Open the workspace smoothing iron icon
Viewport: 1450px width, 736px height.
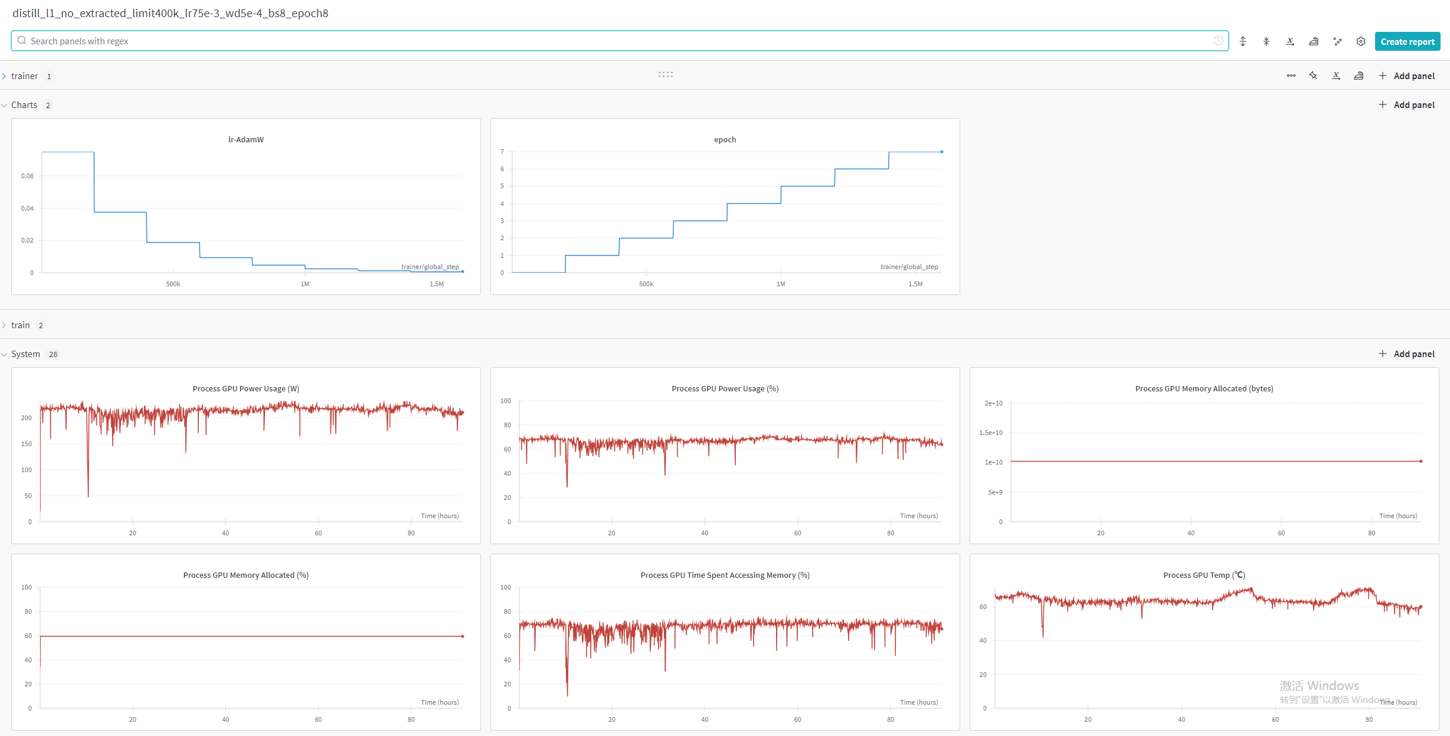(1314, 41)
